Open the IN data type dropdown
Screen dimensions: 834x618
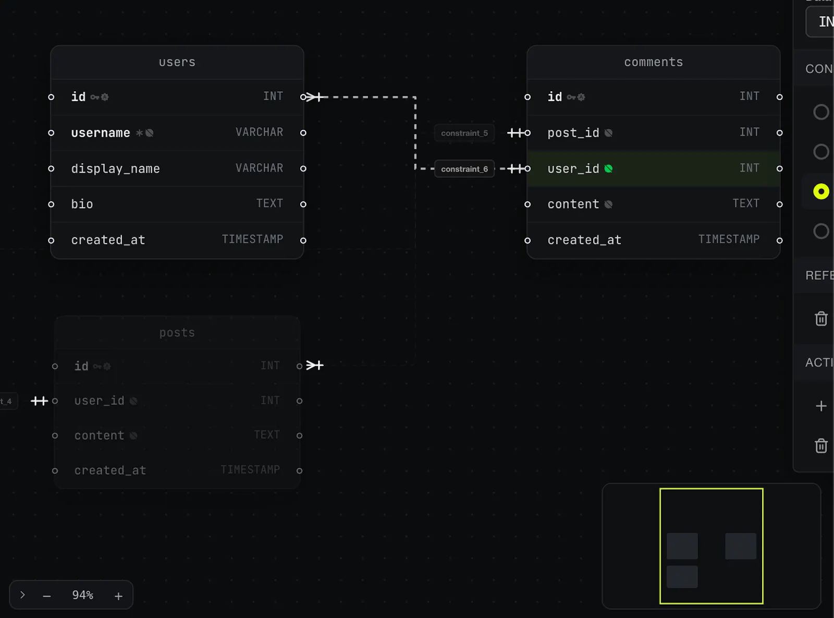pyautogui.click(x=820, y=22)
